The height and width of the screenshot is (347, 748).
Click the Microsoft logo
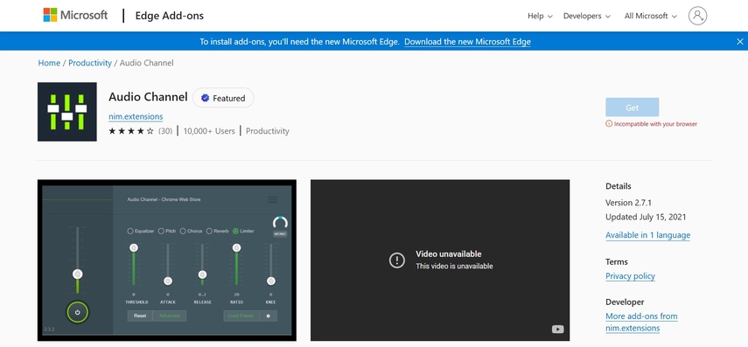tap(75, 15)
